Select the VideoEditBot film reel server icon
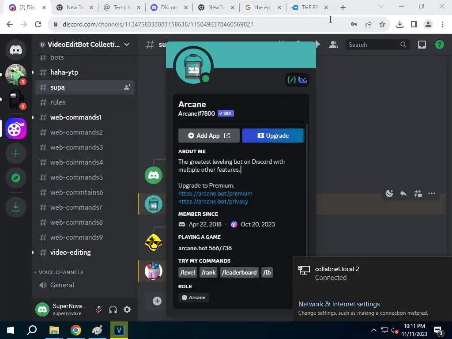Screen dimensions: 452x339 coord(16,128)
